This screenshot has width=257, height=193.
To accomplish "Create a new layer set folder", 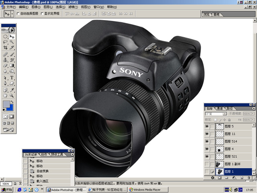I will [x=227, y=178].
